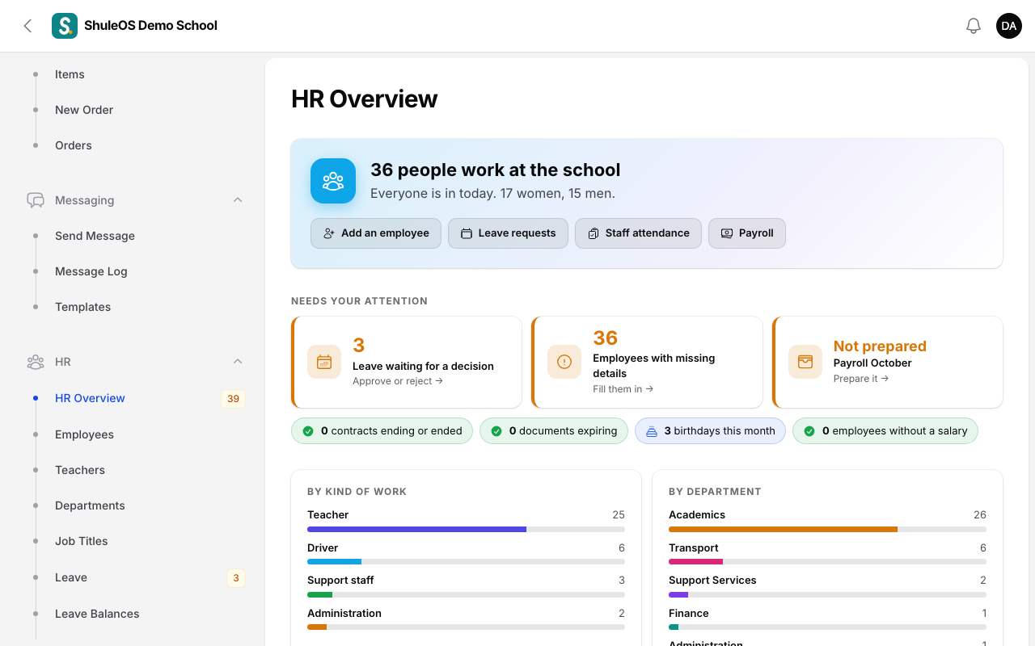
Task: Click the 39 badge beside HR Overview
Action: point(233,398)
